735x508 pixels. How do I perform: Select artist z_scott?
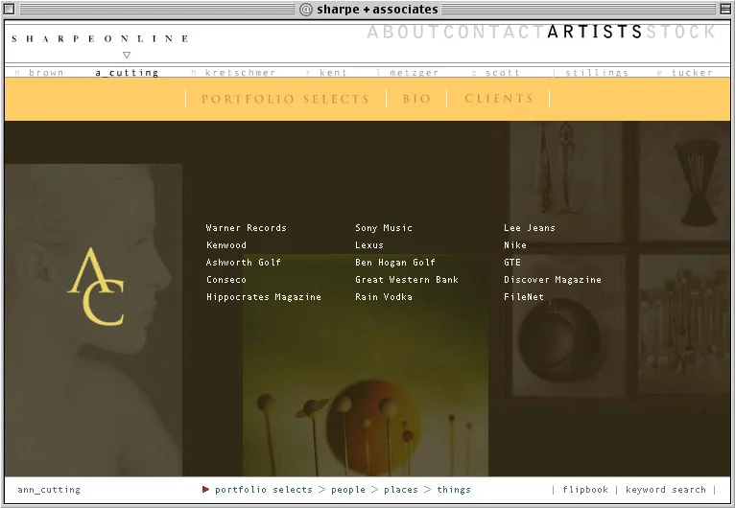496,73
